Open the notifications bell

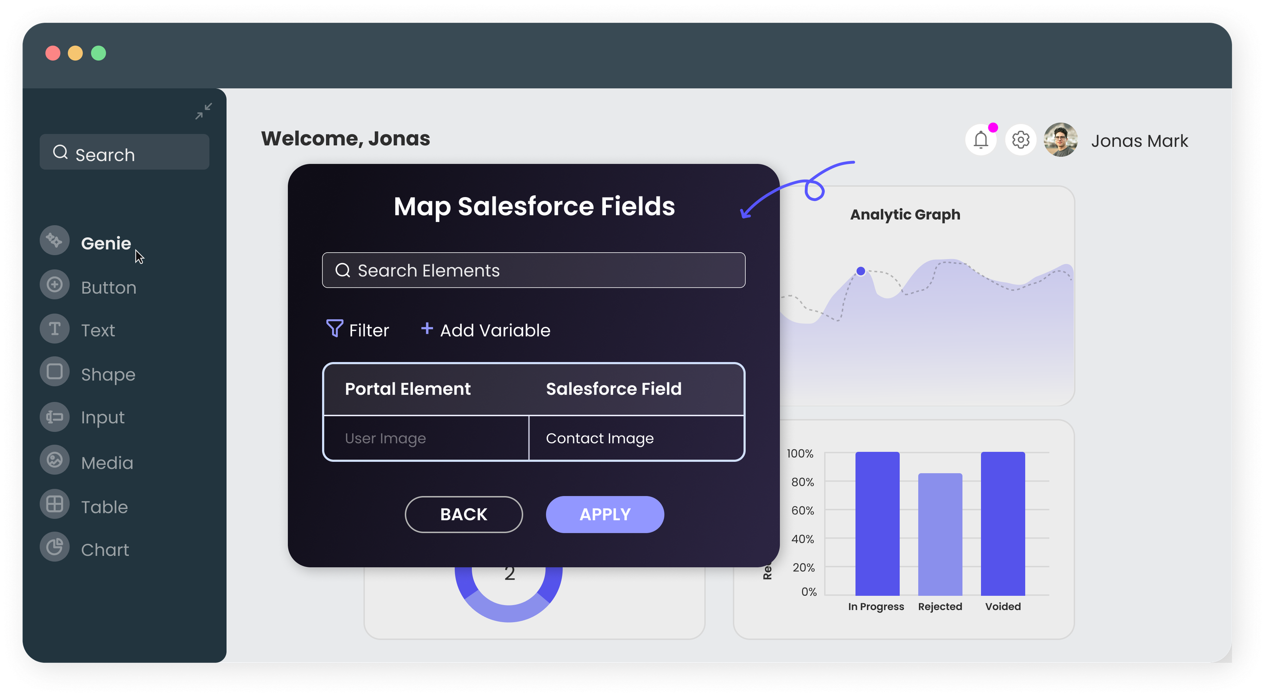point(980,140)
